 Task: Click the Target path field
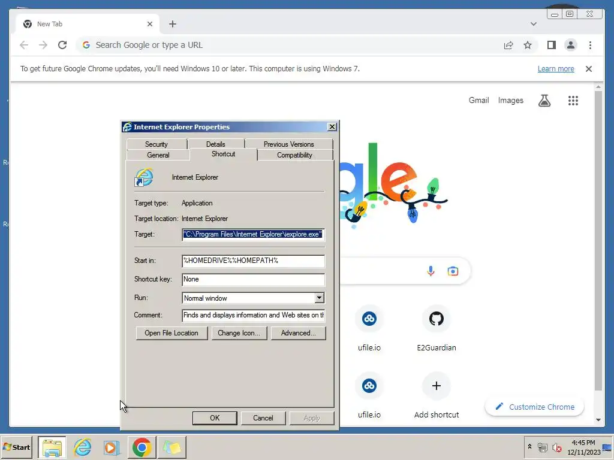254,234
